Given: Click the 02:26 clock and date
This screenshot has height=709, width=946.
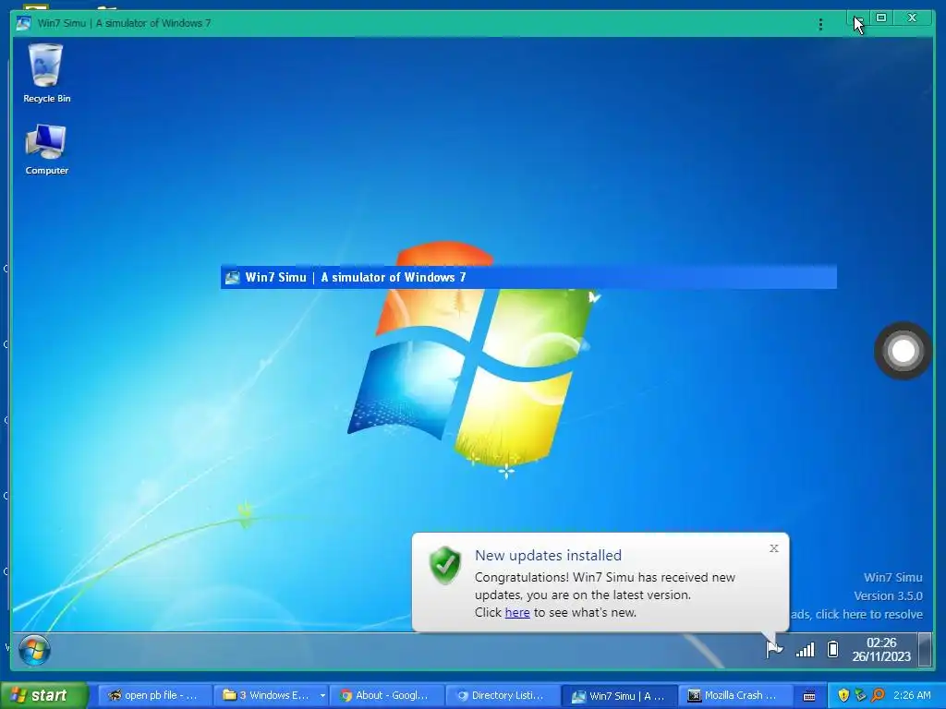Looking at the screenshot, I should (880, 649).
